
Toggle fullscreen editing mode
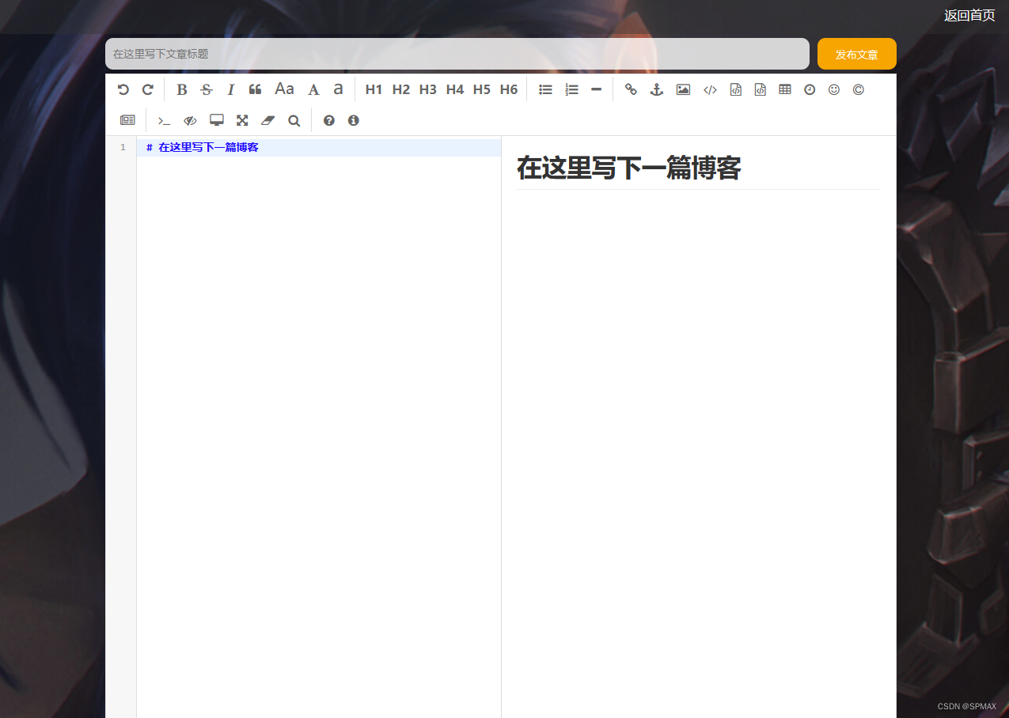[242, 120]
